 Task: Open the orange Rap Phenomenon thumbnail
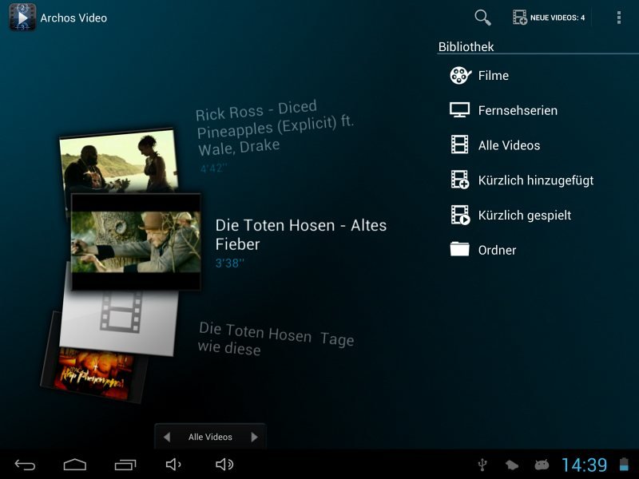(95, 374)
